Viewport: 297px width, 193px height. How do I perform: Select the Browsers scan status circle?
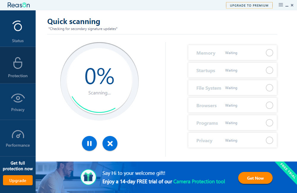[269, 105]
